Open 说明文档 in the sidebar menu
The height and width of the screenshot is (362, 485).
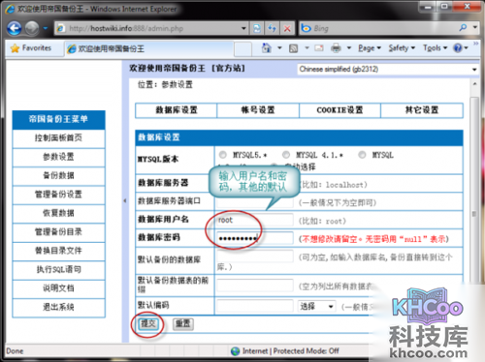click(x=58, y=288)
